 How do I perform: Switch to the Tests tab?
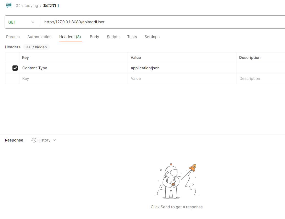(132, 37)
